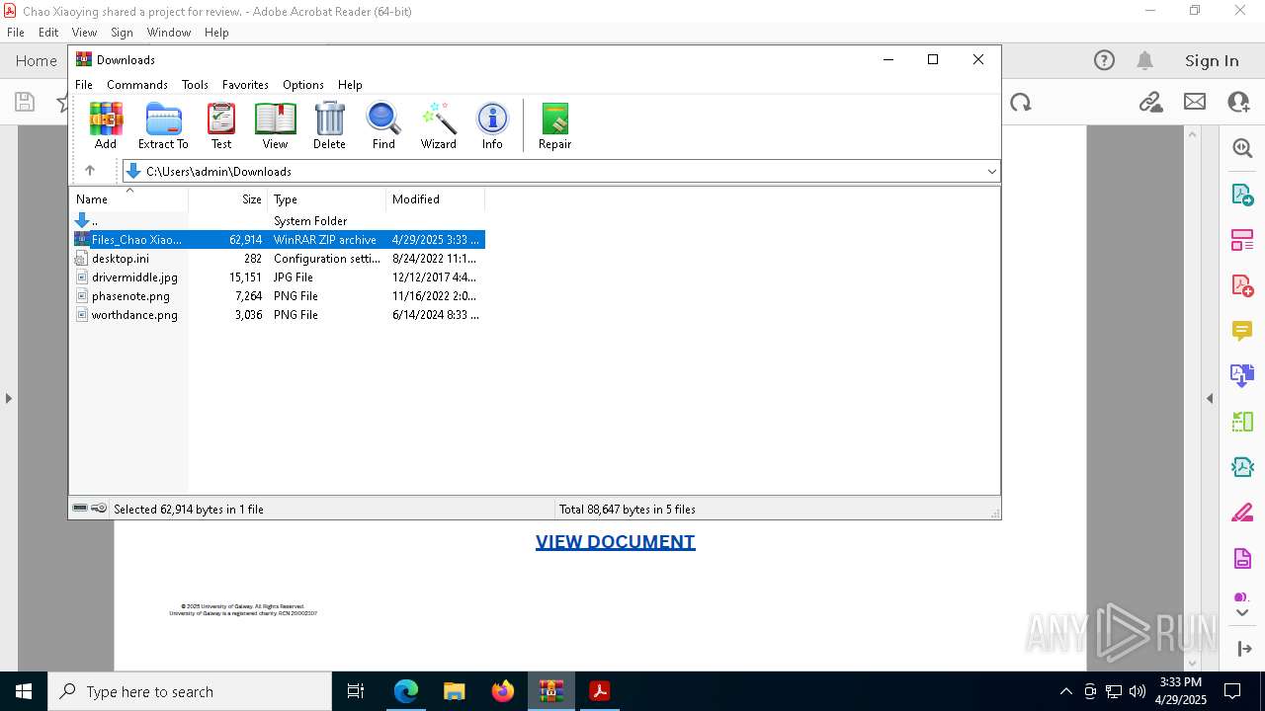1265x711 pixels.
Task: Click the Add icon in WinRAR toolbar
Action: pos(106,125)
